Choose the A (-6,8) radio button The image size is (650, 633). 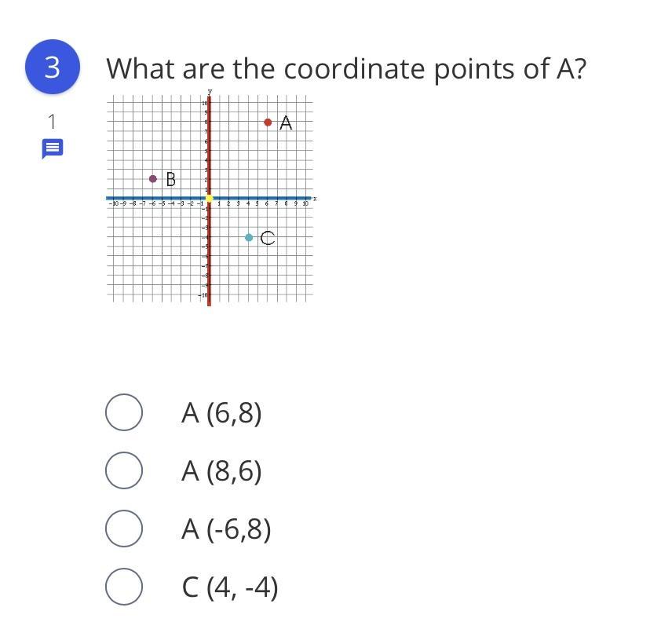pos(124,529)
